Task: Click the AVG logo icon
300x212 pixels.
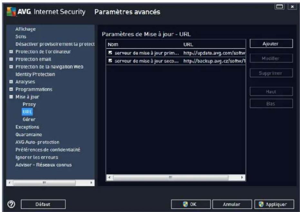Action: (x=11, y=12)
